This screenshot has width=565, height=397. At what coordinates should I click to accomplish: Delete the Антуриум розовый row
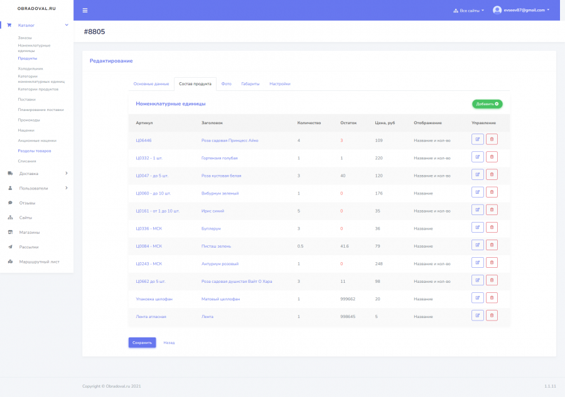click(x=492, y=263)
